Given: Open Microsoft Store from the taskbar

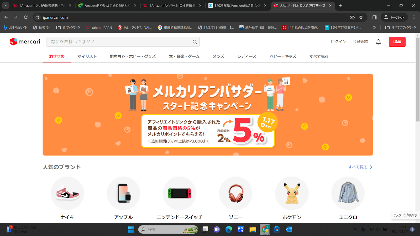Looking at the screenshot, I should coord(277,229).
